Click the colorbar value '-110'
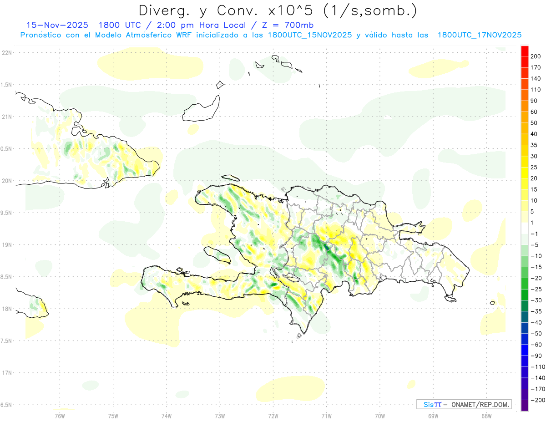The height and width of the screenshot is (422, 546). (537, 366)
